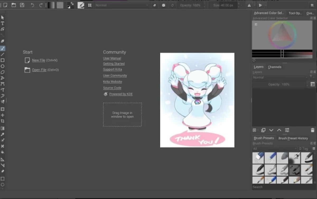Toggle eraser mode in the top toolbar

pos(155,5)
